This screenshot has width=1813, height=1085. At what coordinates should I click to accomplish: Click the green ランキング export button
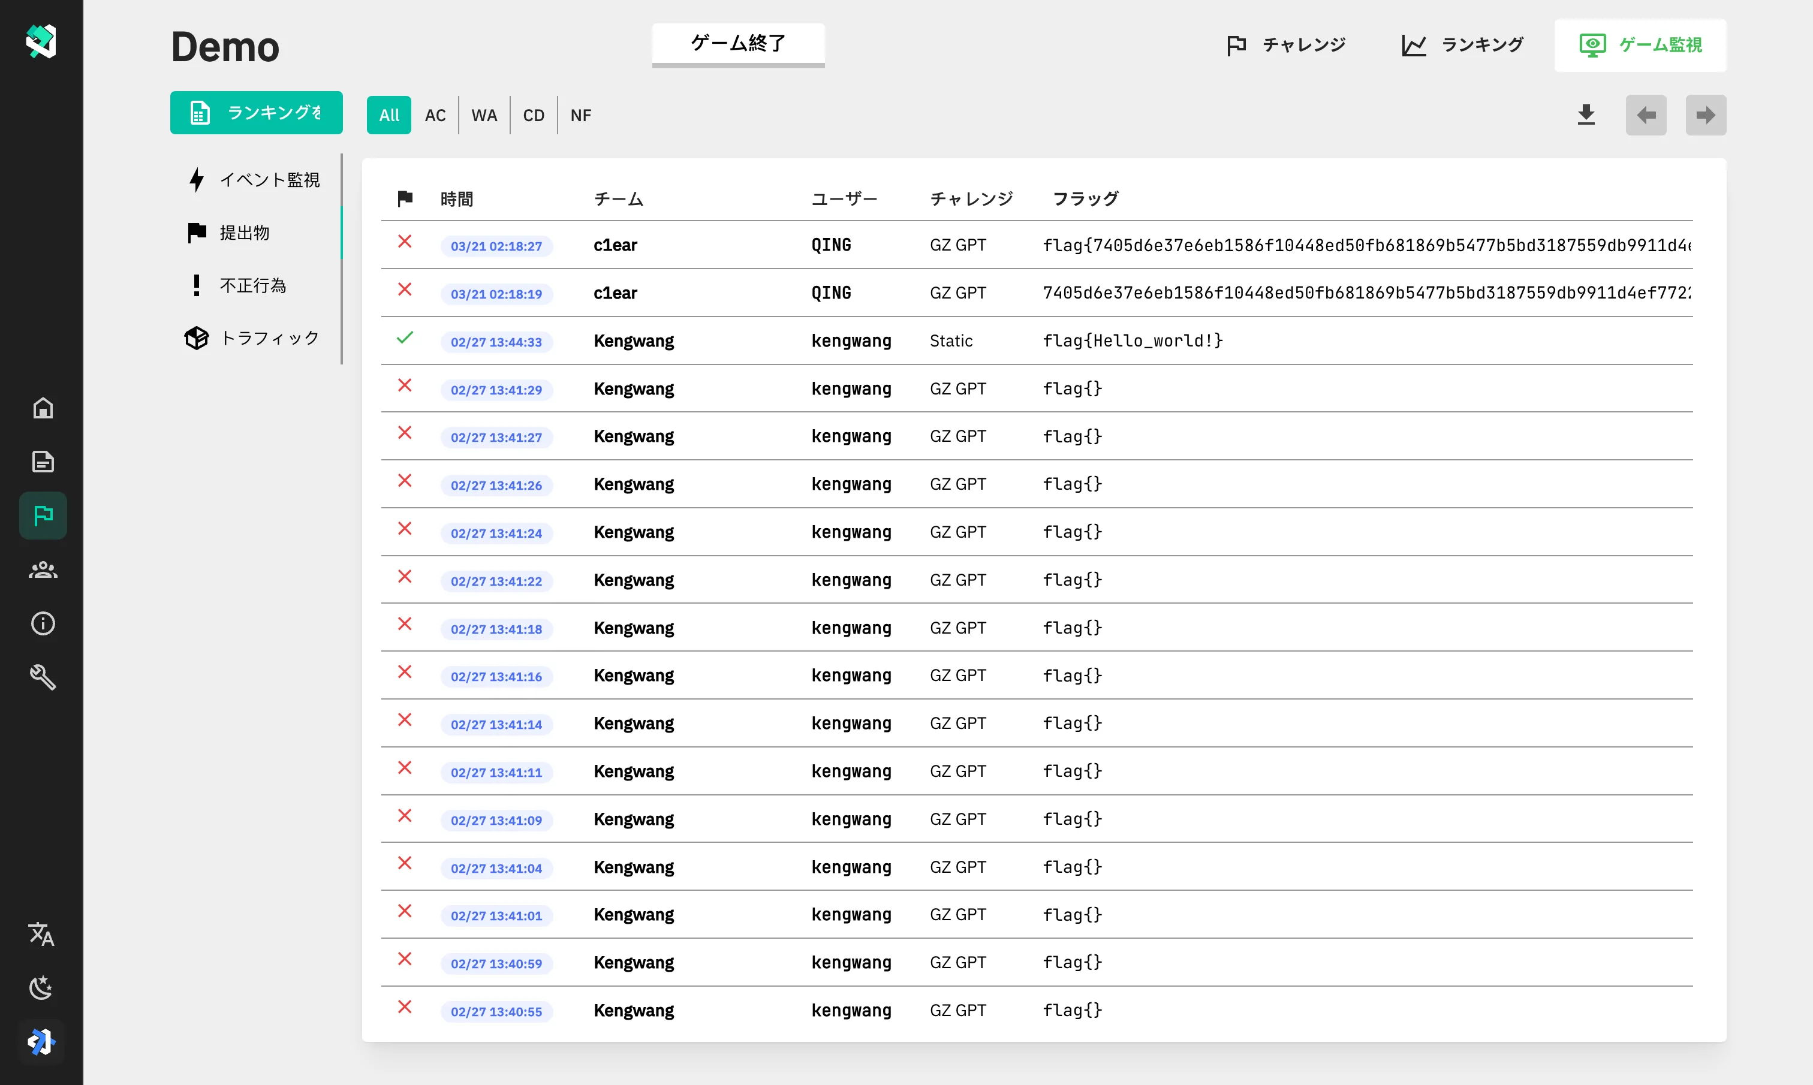coord(256,113)
